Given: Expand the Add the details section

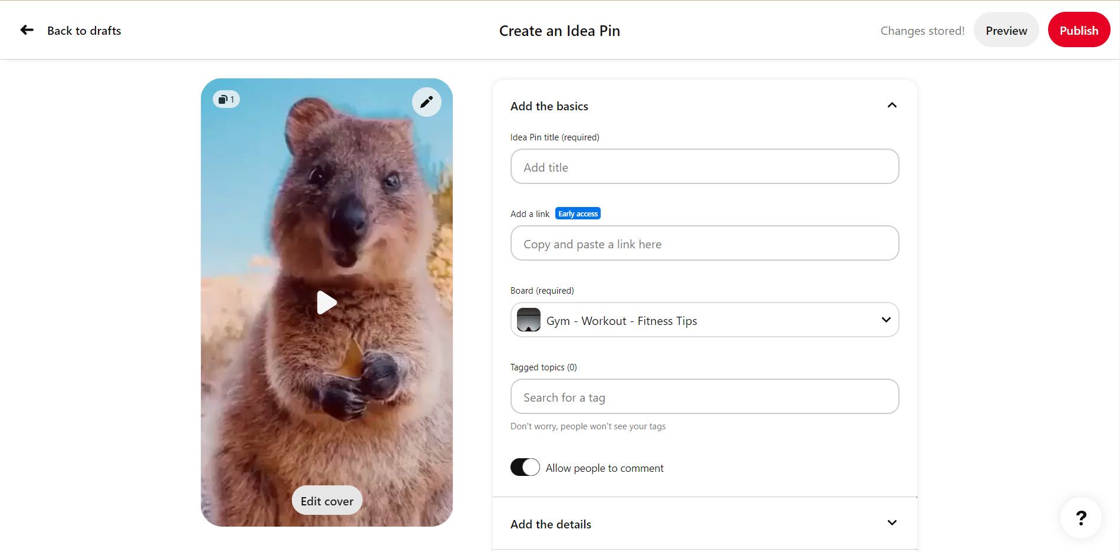Looking at the screenshot, I should [x=892, y=523].
